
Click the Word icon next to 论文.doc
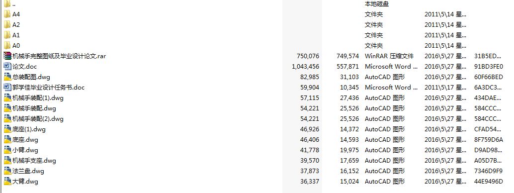(7, 66)
